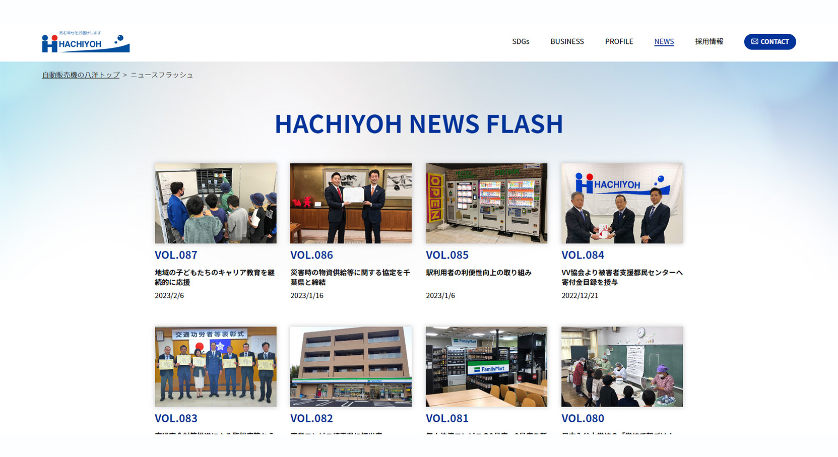This screenshot has height=457, width=838.
Task: Open VOL.083 award ceremony thumbnail
Action: tap(216, 366)
